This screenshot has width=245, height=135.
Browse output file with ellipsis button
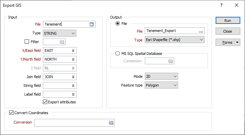pos(201,31)
